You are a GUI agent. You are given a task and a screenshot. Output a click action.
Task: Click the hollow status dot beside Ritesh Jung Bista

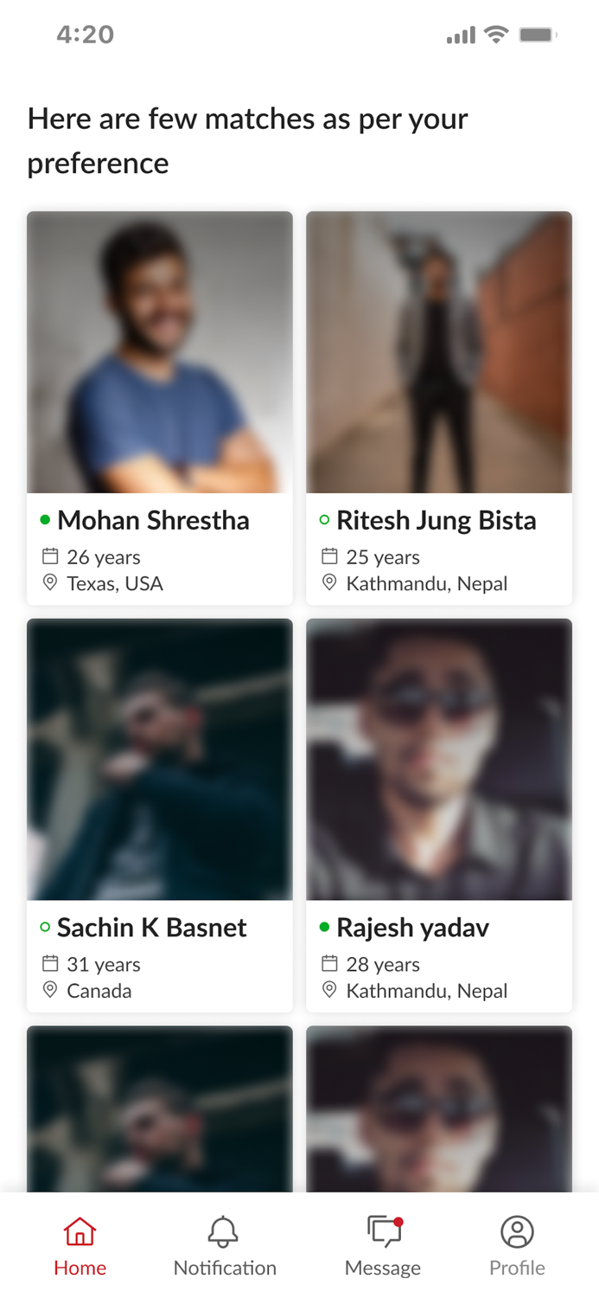[x=324, y=520]
